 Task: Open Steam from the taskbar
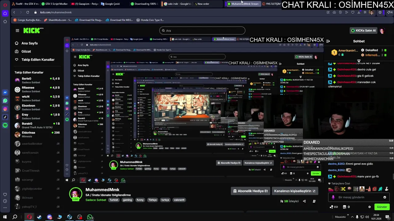[x=39, y=217]
